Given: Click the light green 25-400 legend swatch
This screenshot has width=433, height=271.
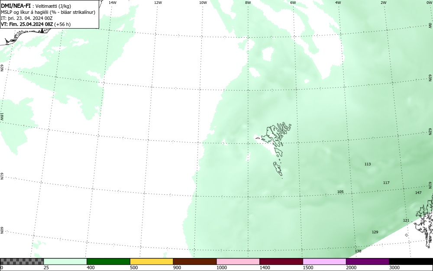Looking at the screenshot, I should [x=65, y=261].
